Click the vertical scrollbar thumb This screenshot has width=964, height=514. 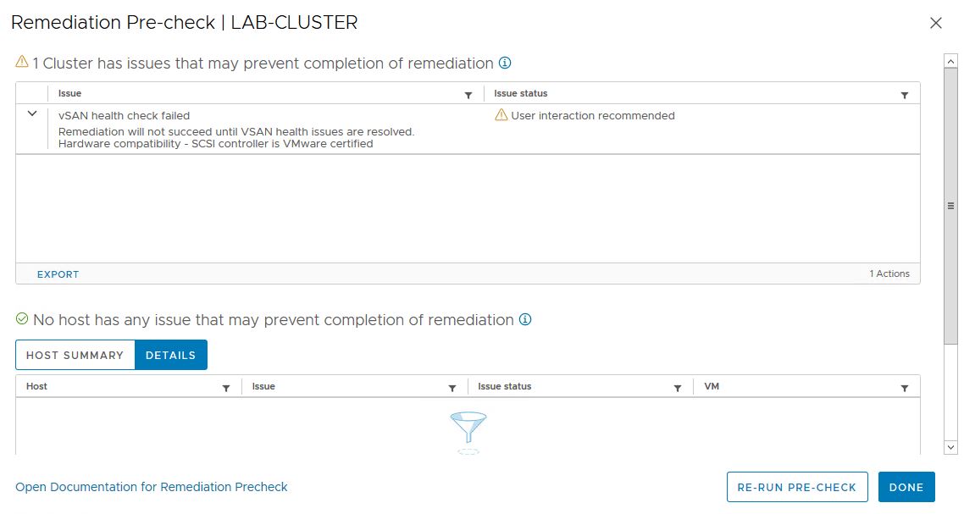950,206
